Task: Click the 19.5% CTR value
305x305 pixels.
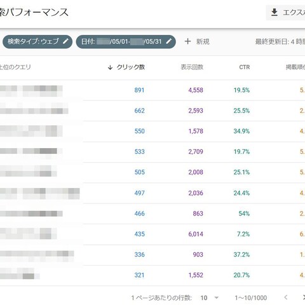Action: [x=241, y=90]
